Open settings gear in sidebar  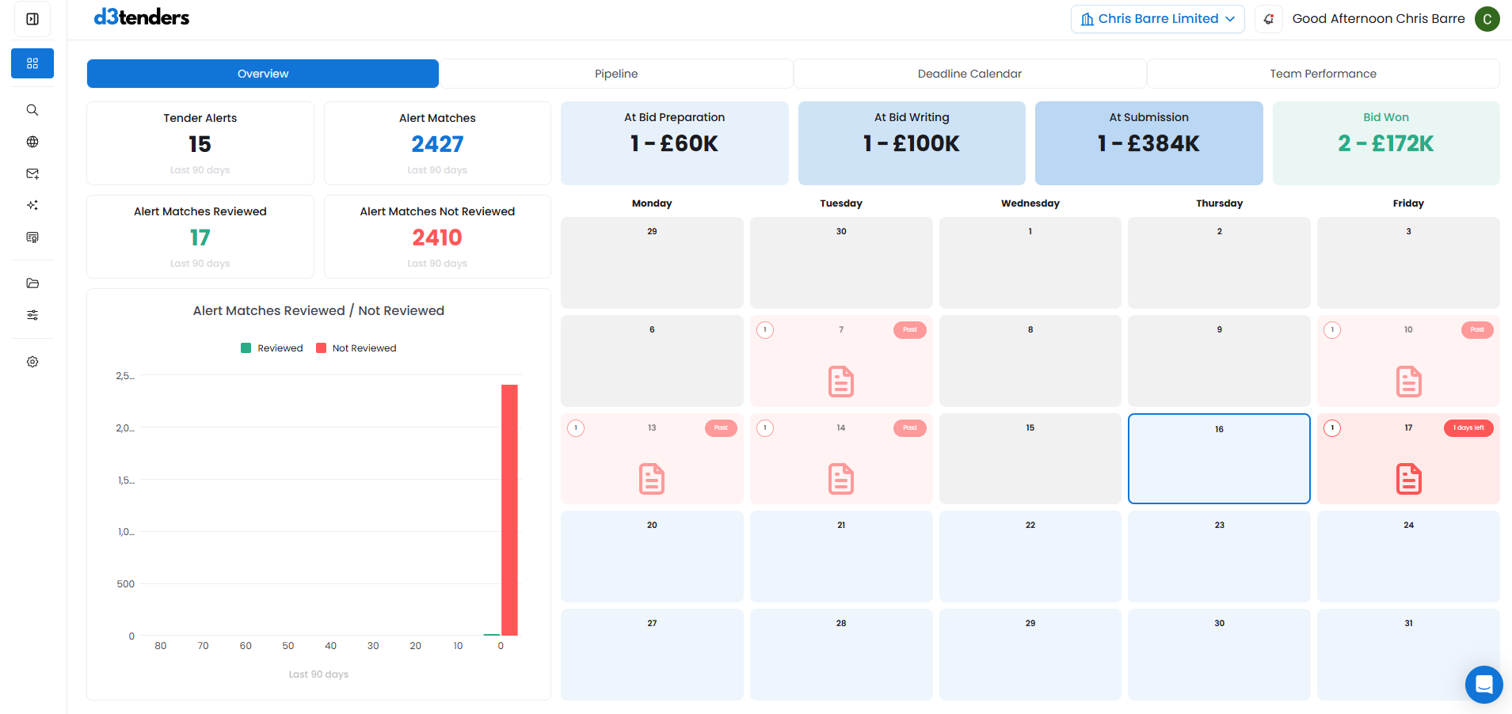32,362
